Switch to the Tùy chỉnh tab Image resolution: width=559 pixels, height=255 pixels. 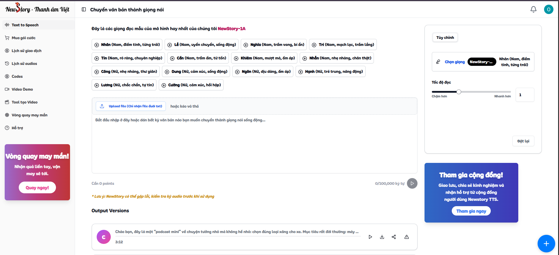pos(445,38)
